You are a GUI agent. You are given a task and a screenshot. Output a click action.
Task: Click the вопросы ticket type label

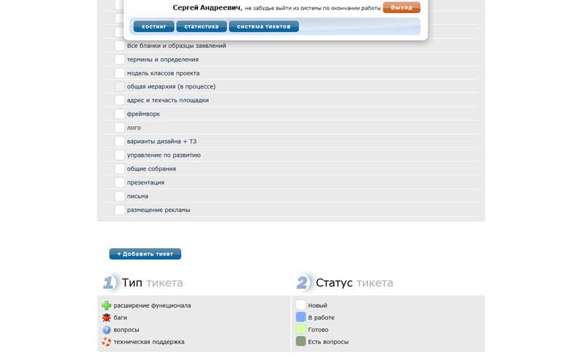point(126,330)
